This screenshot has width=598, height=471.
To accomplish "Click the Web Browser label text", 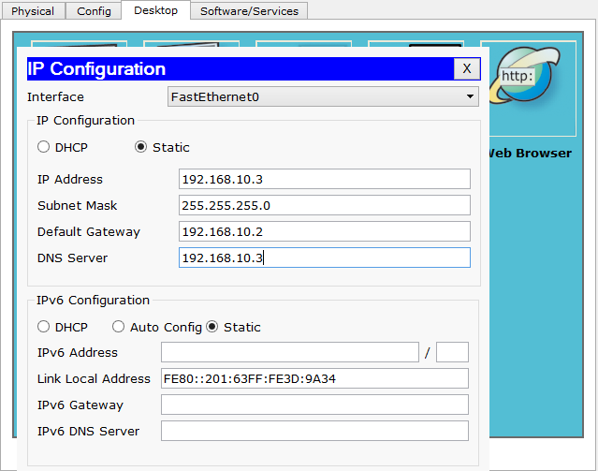I will (x=531, y=153).
